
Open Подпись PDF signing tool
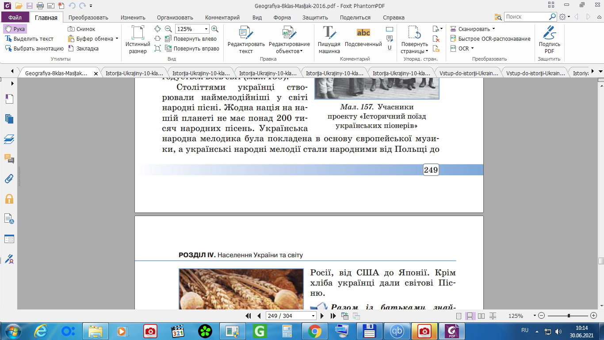click(x=549, y=40)
